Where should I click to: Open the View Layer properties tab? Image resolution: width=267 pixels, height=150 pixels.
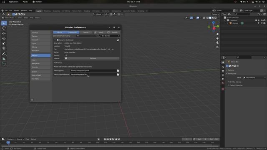(223, 75)
